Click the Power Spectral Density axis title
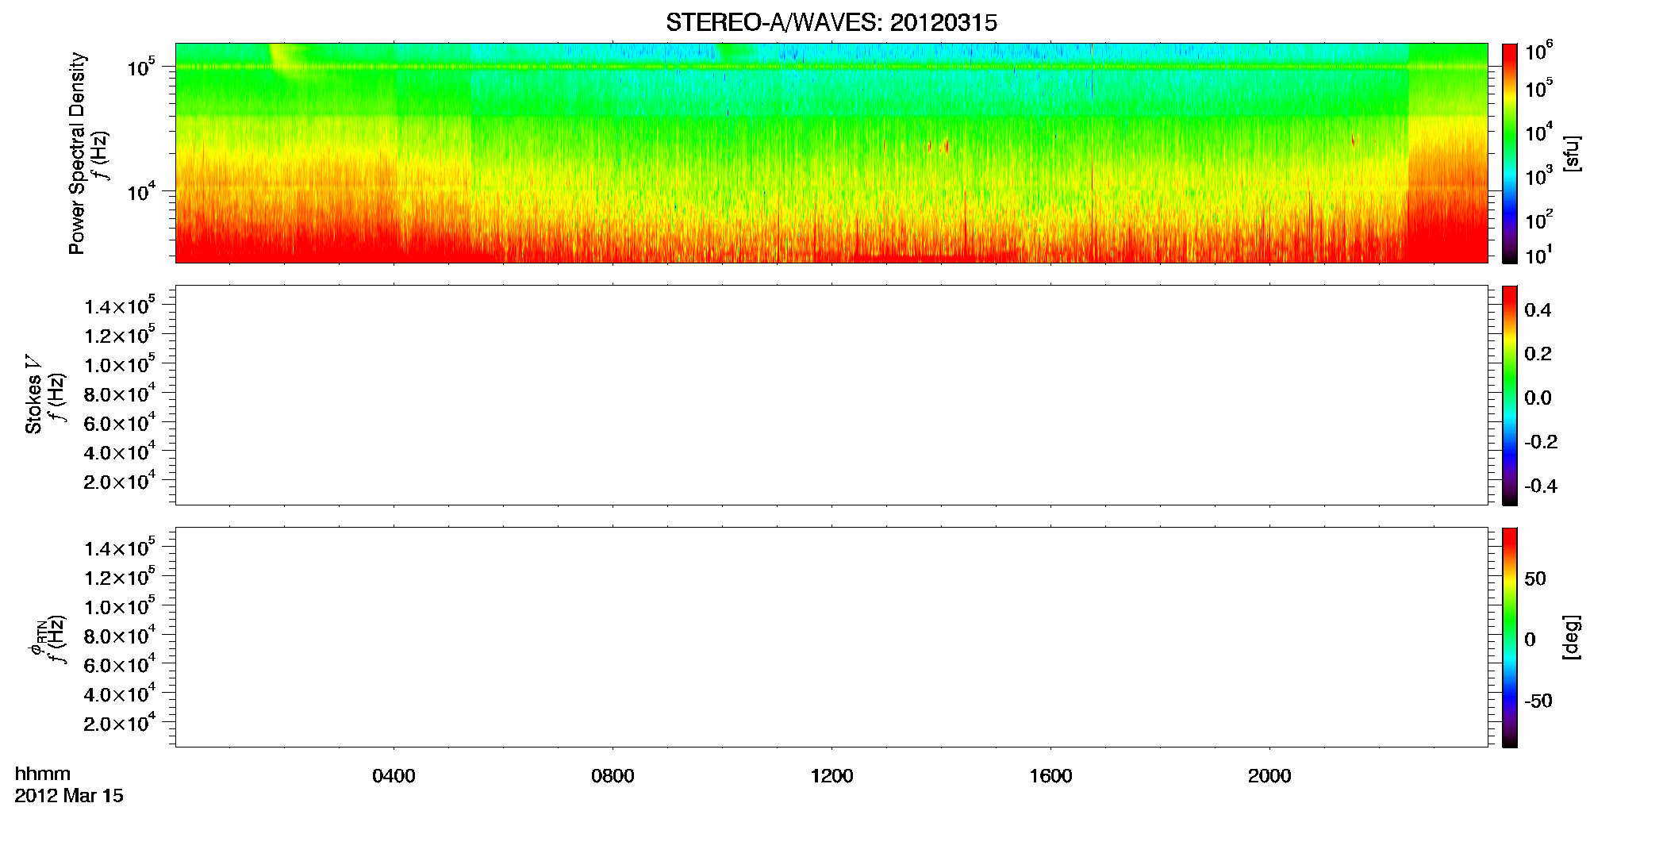 coord(77,153)
